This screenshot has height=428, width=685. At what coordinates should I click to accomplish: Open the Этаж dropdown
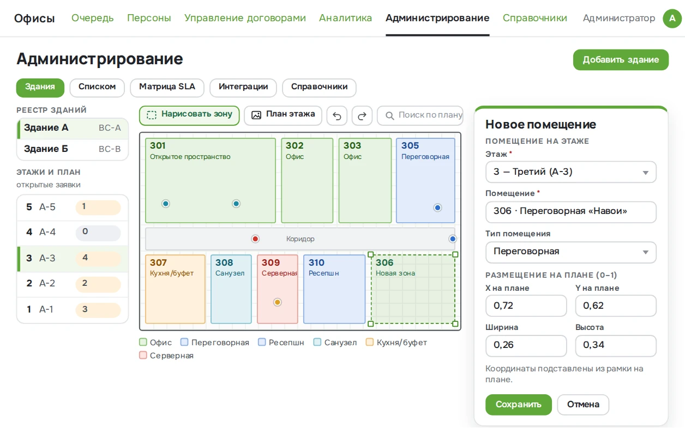tap(571, 172)
